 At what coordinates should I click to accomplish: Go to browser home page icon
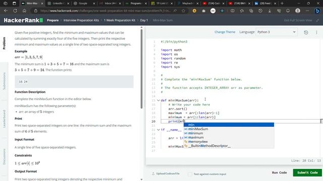tap(24, 11)
